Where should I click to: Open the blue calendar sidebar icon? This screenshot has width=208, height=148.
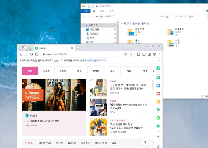[x=158, y=85]
